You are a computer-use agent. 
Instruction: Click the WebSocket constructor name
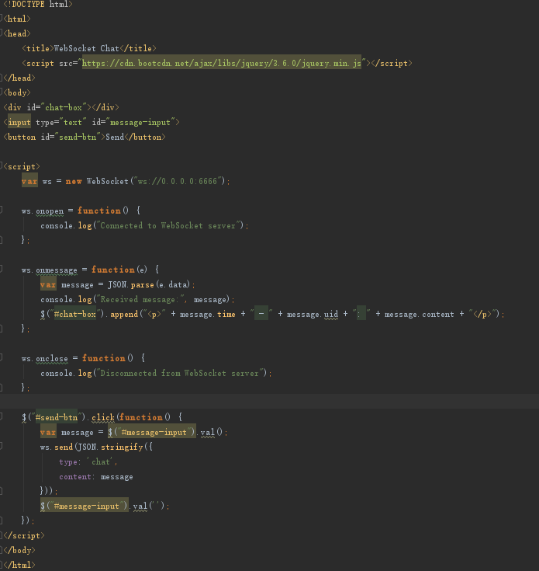coord(108,181)
